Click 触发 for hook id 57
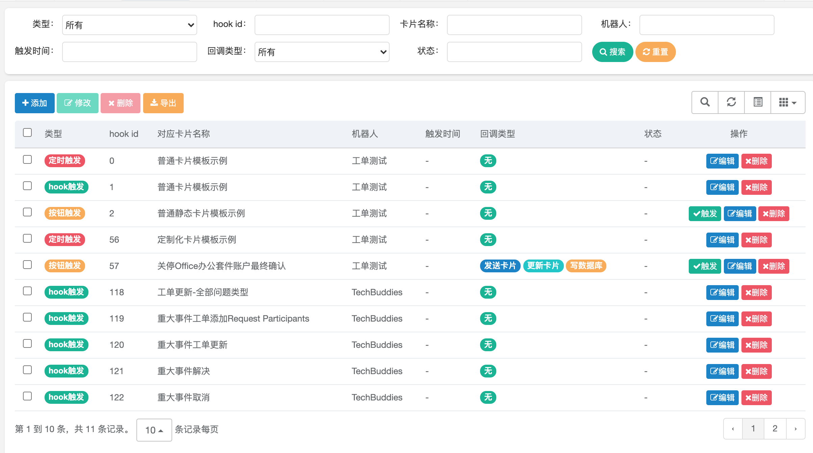 pyautogui.click(x=705, y=266)
